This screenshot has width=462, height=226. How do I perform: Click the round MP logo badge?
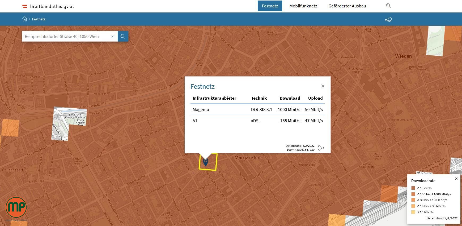pyautogui.click(x=16, y=207)
